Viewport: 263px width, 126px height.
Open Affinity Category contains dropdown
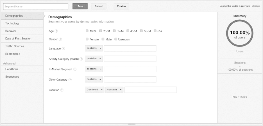click(x=94, y=58)
